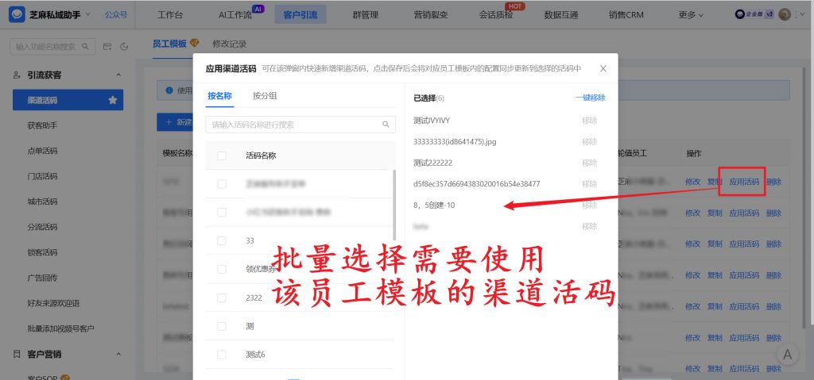This screenshot has height=380, width=814.
Task: Switch to the 员工模板 tab
Action: pos(169,44)
